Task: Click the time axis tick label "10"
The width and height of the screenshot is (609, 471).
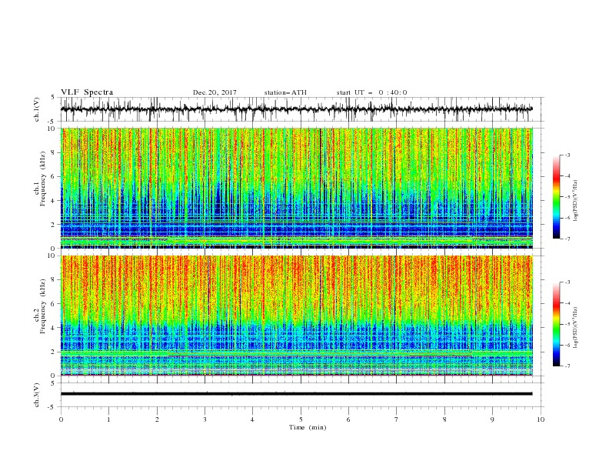Action: click(541, 419)
